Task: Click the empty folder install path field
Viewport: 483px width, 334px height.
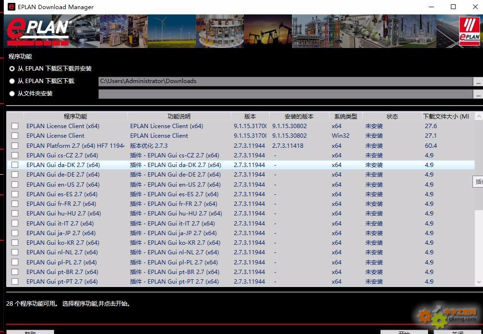Action: pos(286,94)
